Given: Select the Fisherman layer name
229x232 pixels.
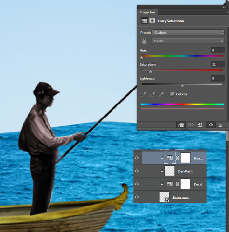Looking at the screenshot, I should 181,197.
